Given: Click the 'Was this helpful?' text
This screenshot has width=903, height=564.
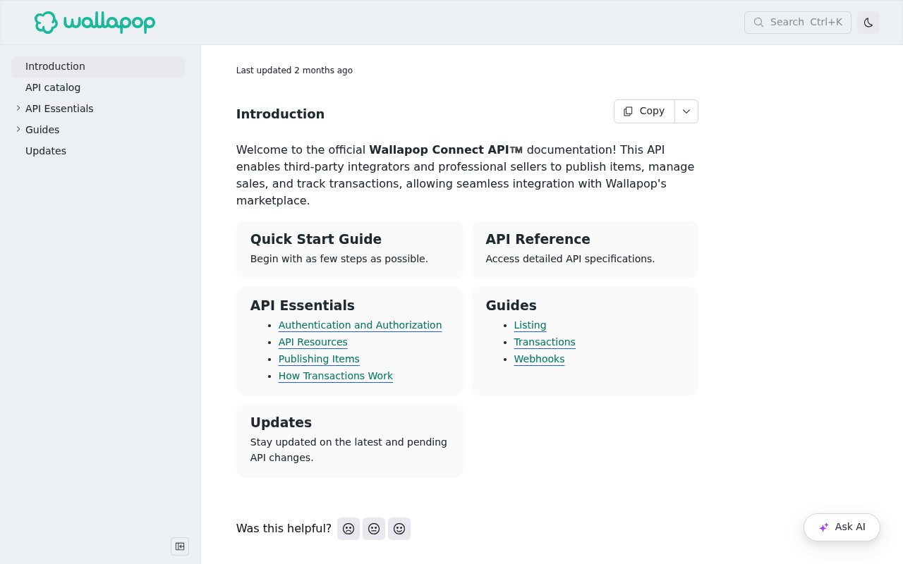Looking at the screenshot, I should 284,529.
